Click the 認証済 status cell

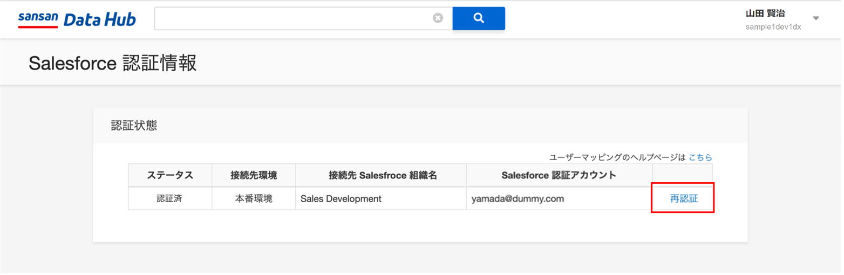coord(170,198)
